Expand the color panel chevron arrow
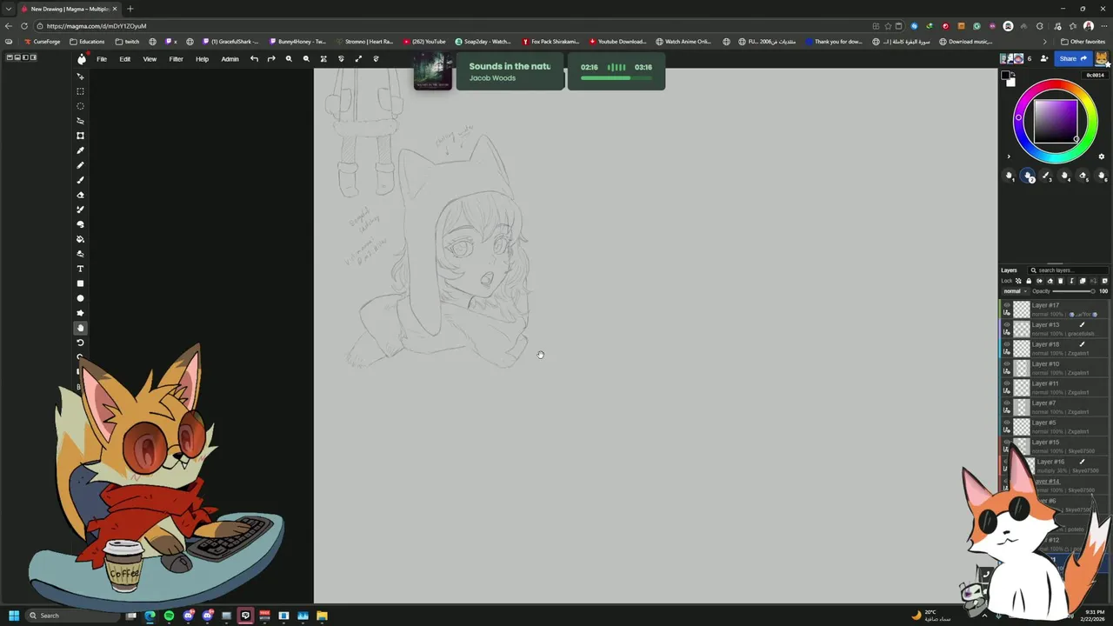Screen dimensions: 1113x626 (1009, 157)
